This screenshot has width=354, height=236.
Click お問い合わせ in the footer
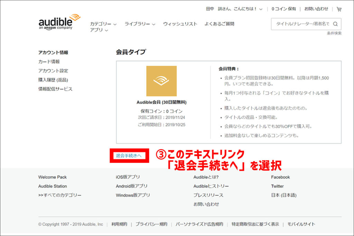pos(206,204)
